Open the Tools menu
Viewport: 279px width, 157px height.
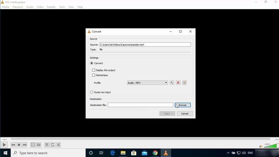pos(62,7)
